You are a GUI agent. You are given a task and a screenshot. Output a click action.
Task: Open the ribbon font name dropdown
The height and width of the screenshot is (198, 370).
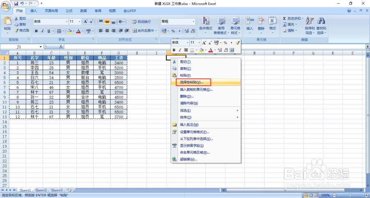tap(67, 21)
